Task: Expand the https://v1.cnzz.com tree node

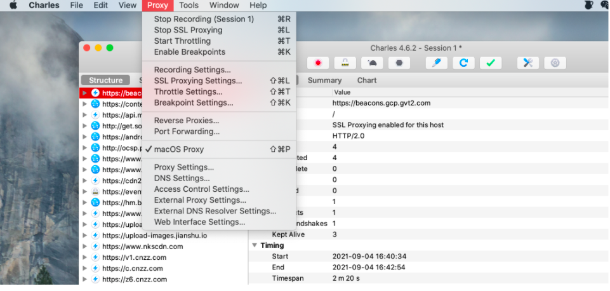Action: click(x=85, y=257)
